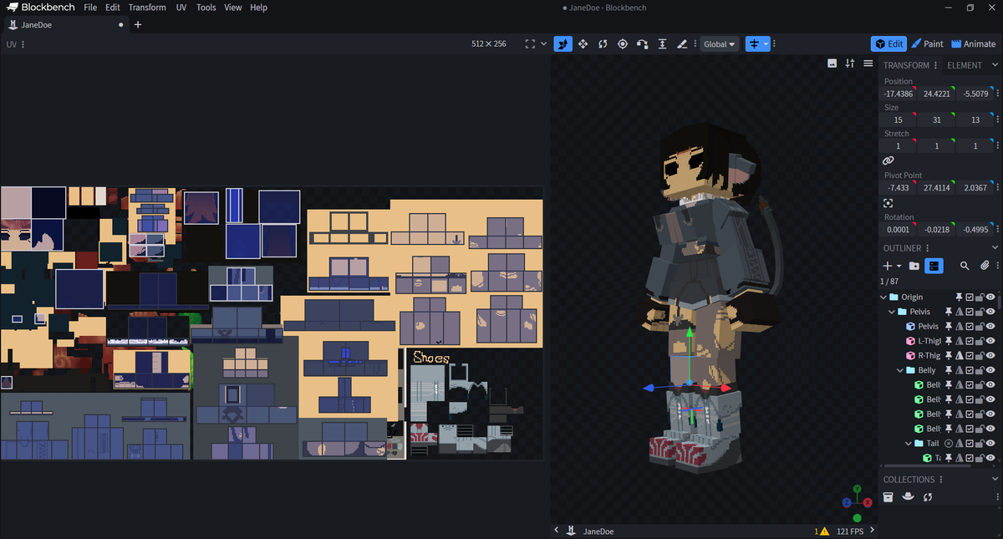Click the transform pivot mode button
Viewport: 1003px width, 539px height.
tap(757, 43)
